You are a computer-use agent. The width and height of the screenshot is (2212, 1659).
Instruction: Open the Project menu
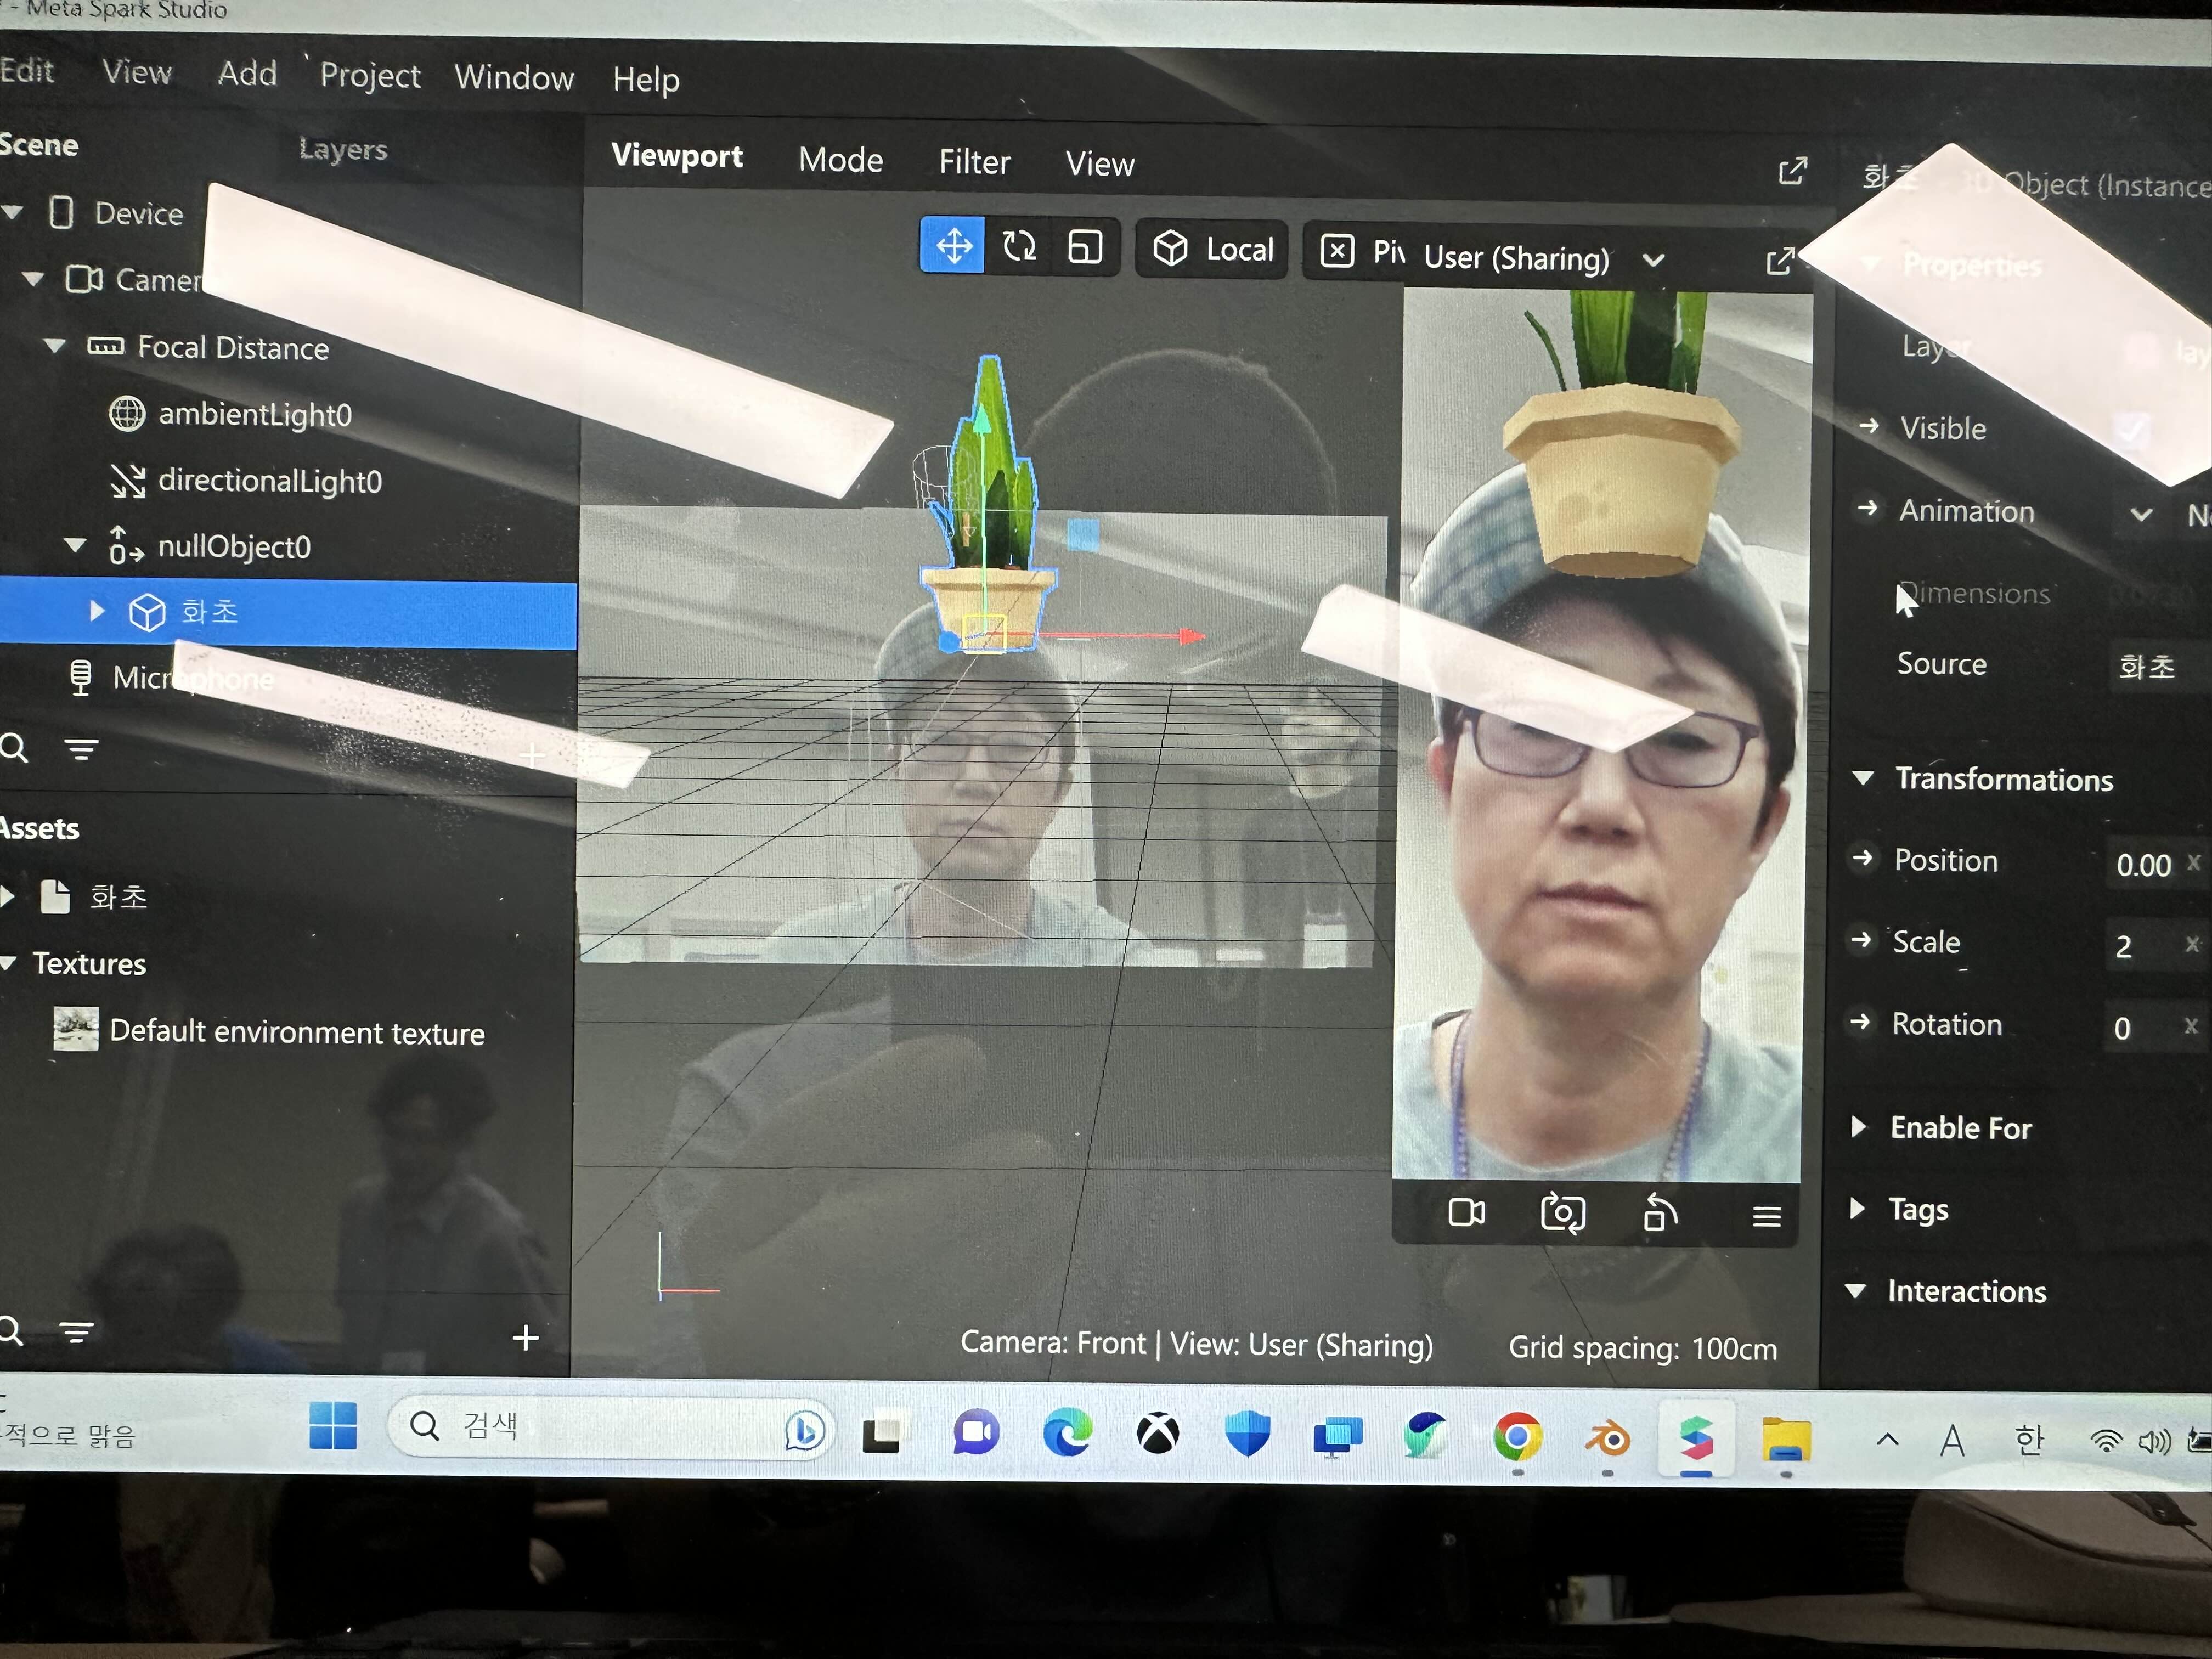(x=370, y=76)
